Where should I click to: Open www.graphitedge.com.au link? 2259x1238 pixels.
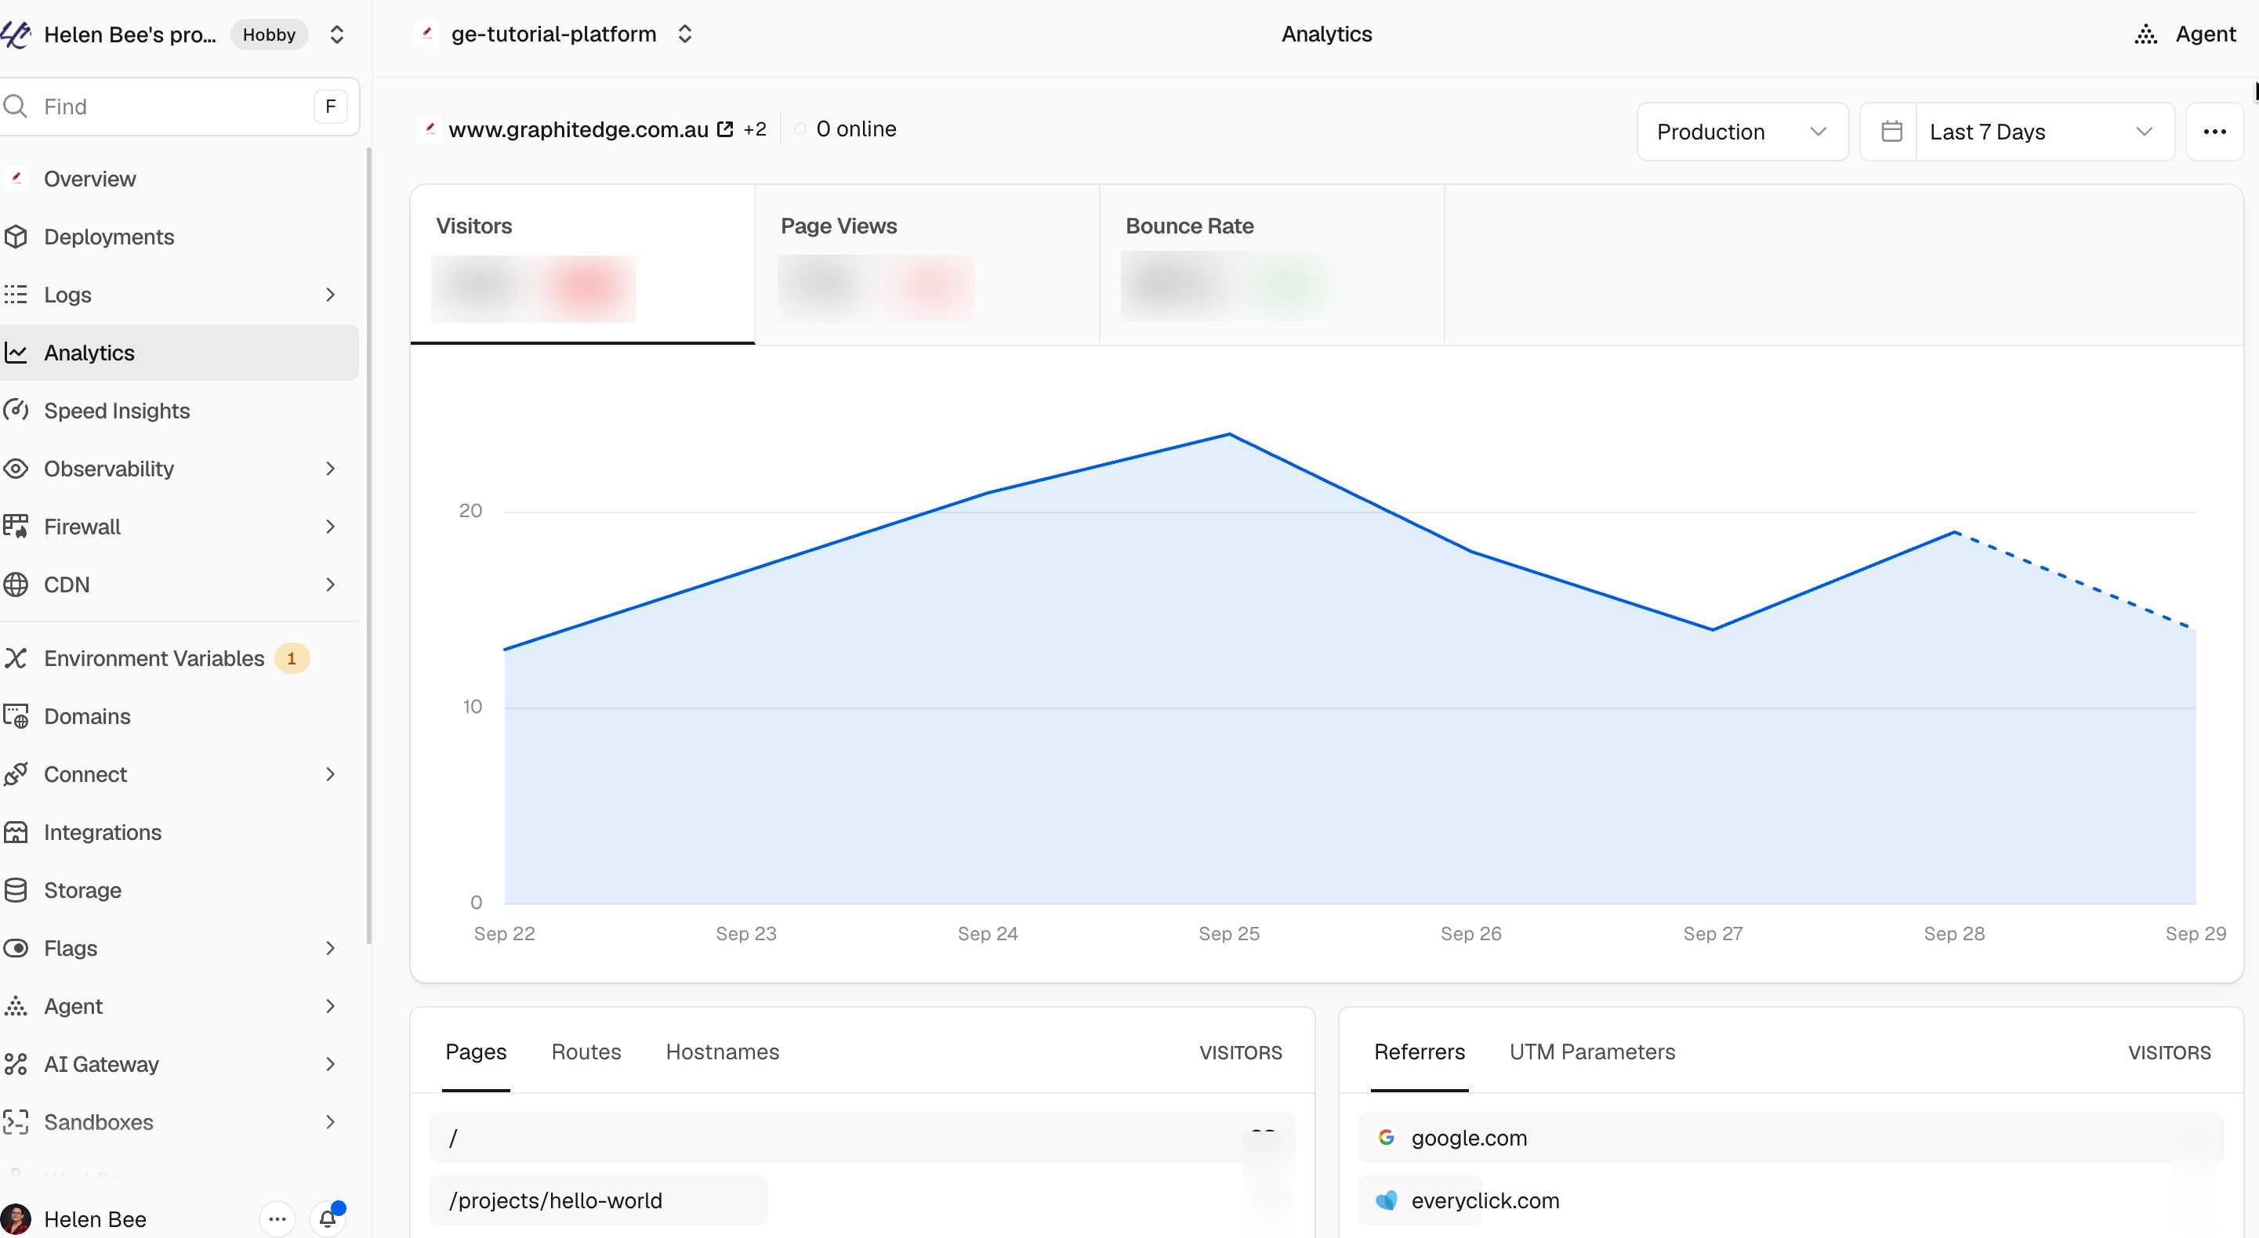point(578,130)
